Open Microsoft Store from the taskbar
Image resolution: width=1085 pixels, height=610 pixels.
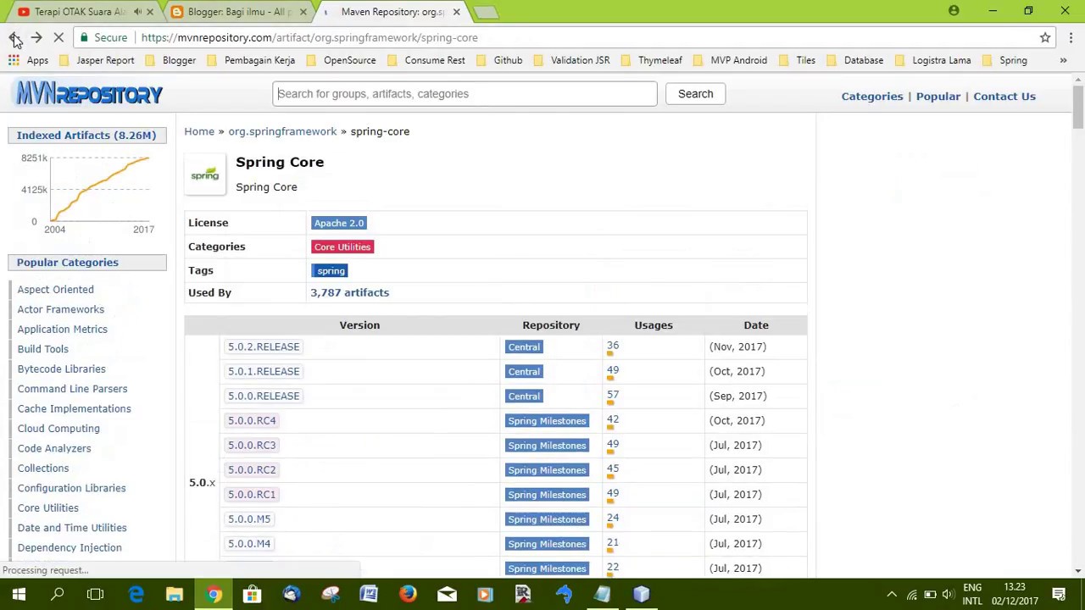253,595
